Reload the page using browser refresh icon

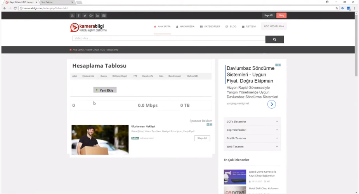(15, 8)
